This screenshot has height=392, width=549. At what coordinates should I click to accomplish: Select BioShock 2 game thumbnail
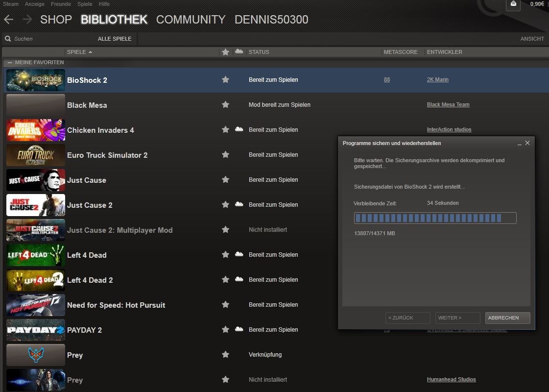point(36,80)
